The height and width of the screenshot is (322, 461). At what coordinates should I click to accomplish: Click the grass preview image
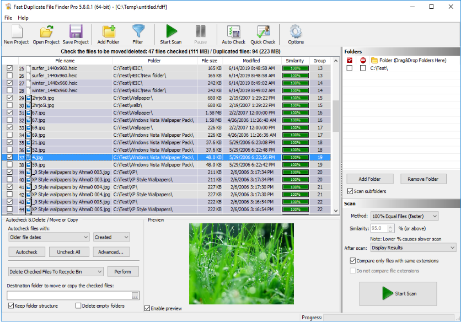click(x=242, y=264)
